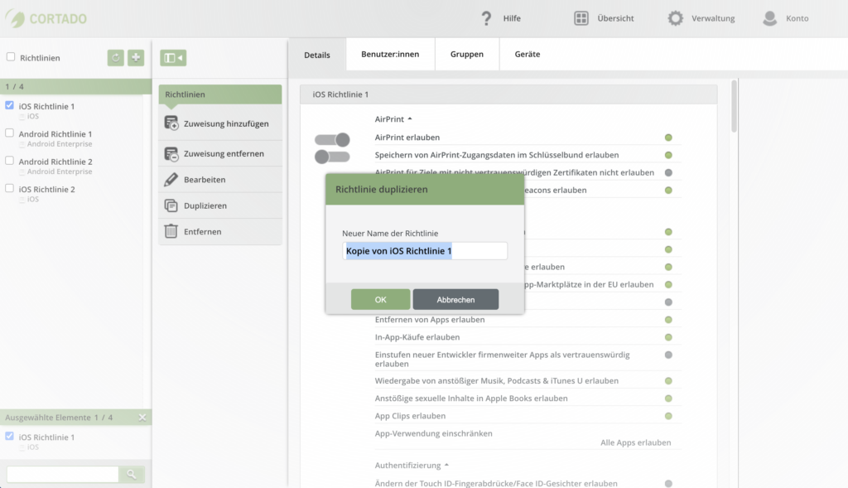This screenshot has height=488, width=848.
Task: Open Verwaltung gear icon
Action: coord(675,18)
